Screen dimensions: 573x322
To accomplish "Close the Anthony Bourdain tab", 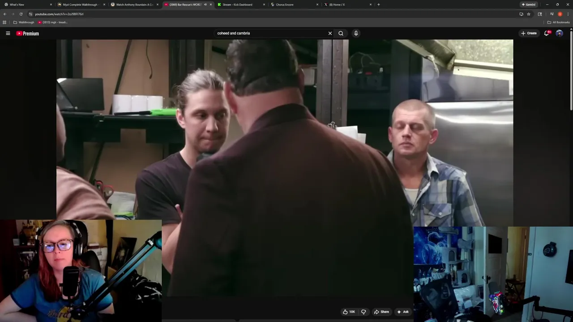I will (x=158, y=4).
